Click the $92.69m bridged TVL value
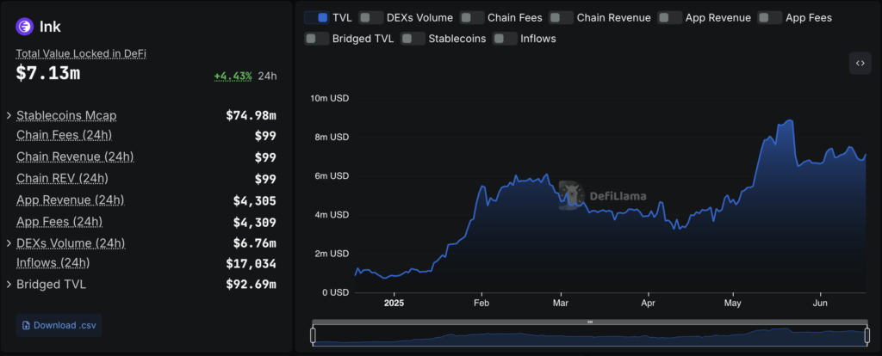 [251, 284]
